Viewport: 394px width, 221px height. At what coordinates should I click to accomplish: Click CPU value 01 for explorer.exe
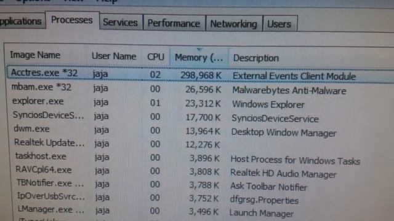click(155, 103)
